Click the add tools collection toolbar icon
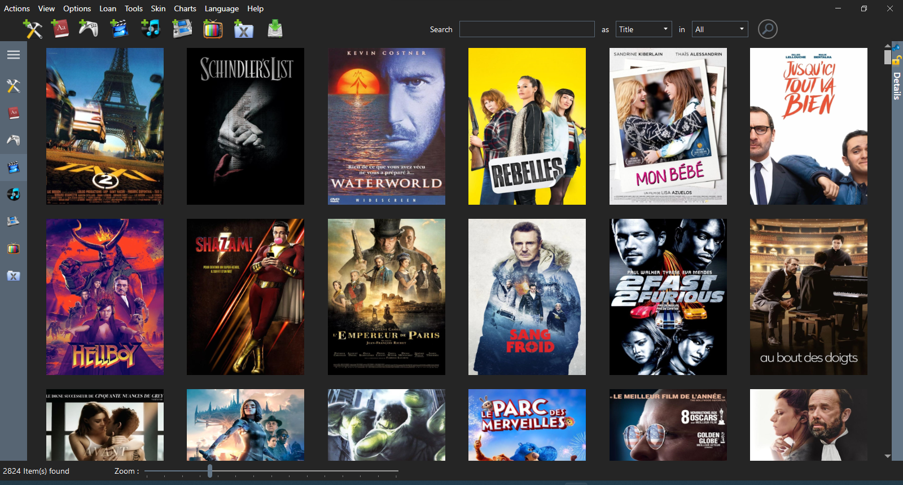The height and width of the screenshot is (485, 903). click(x=32, y=29)
